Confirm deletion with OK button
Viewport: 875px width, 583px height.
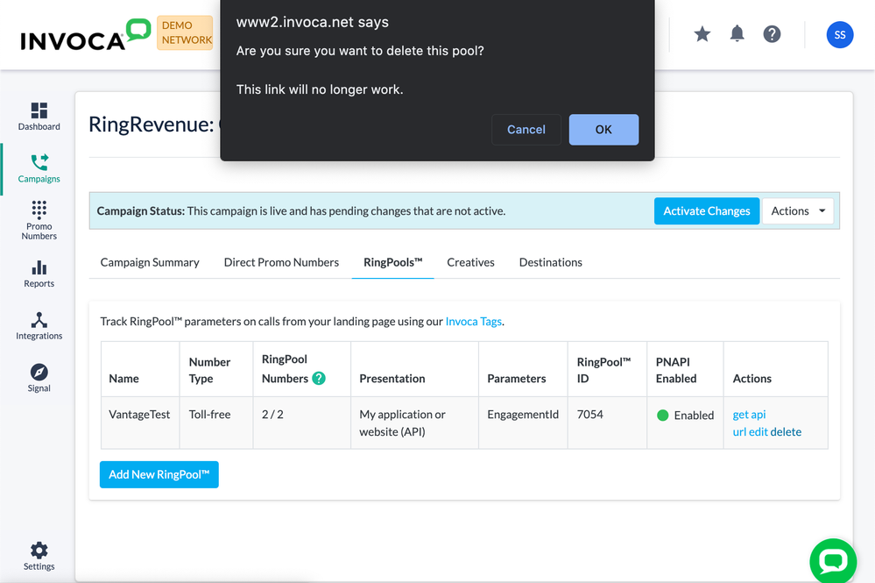(x=603, y=130)
